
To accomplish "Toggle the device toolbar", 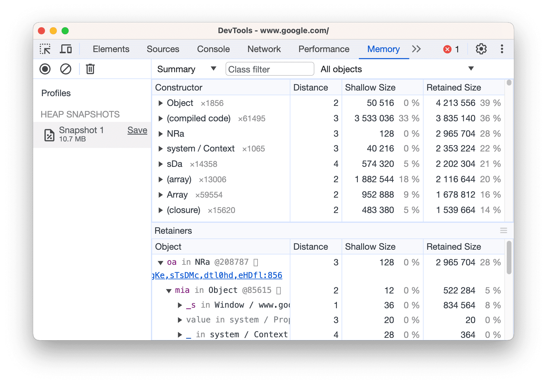I will click(66, 49).
